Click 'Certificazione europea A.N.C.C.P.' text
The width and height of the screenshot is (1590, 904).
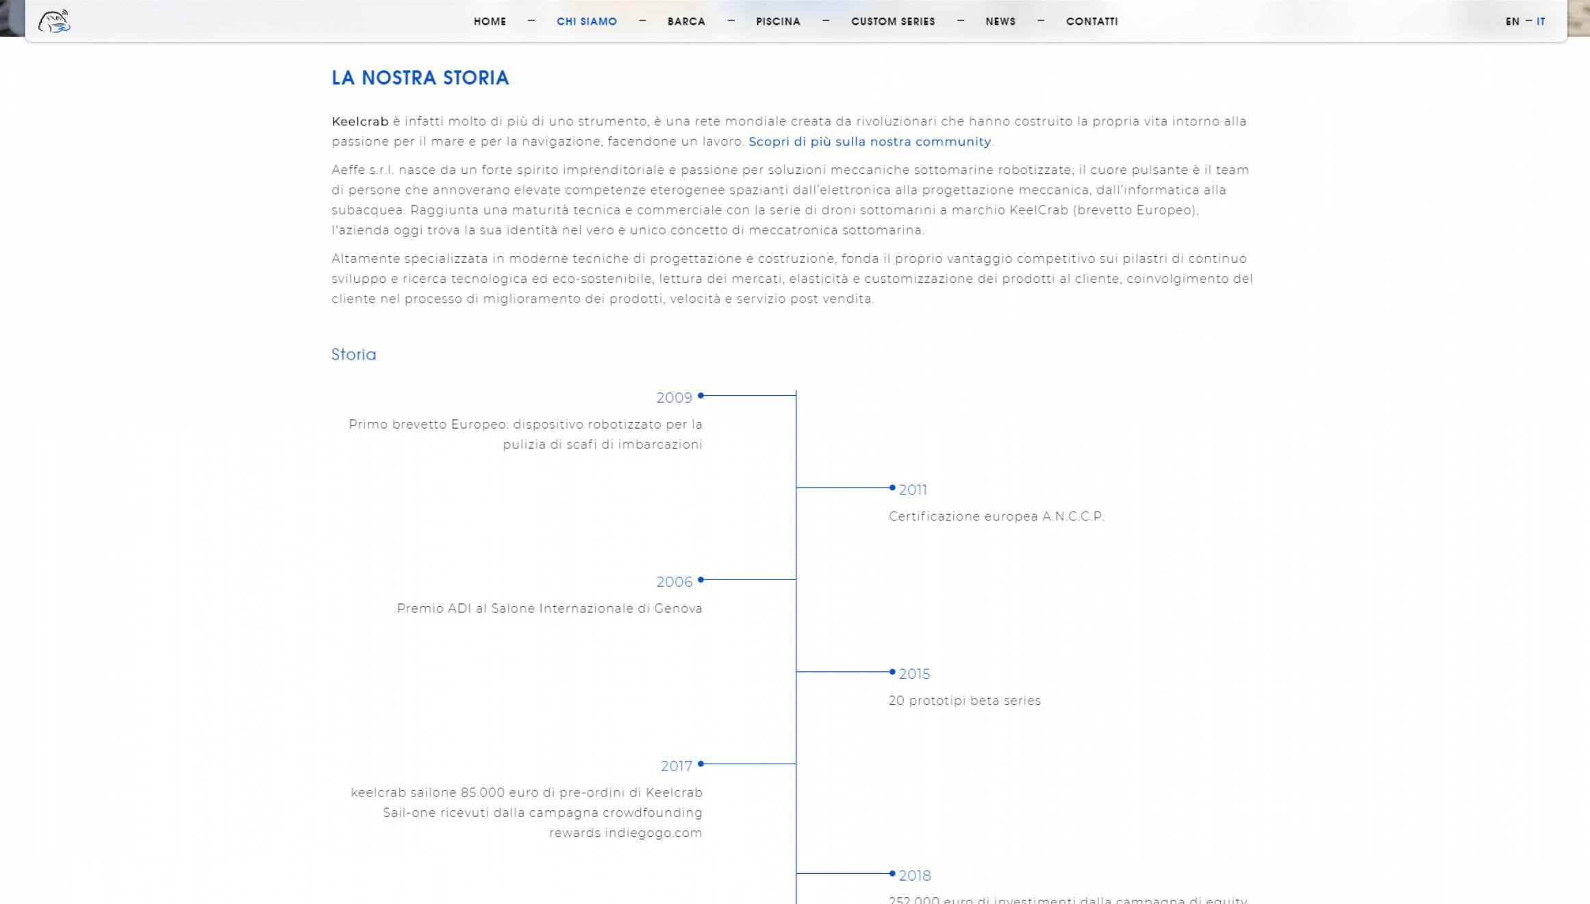(996, 516)
